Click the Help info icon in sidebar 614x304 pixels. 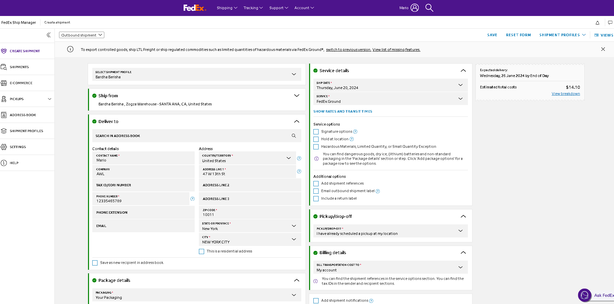[4, 163]
